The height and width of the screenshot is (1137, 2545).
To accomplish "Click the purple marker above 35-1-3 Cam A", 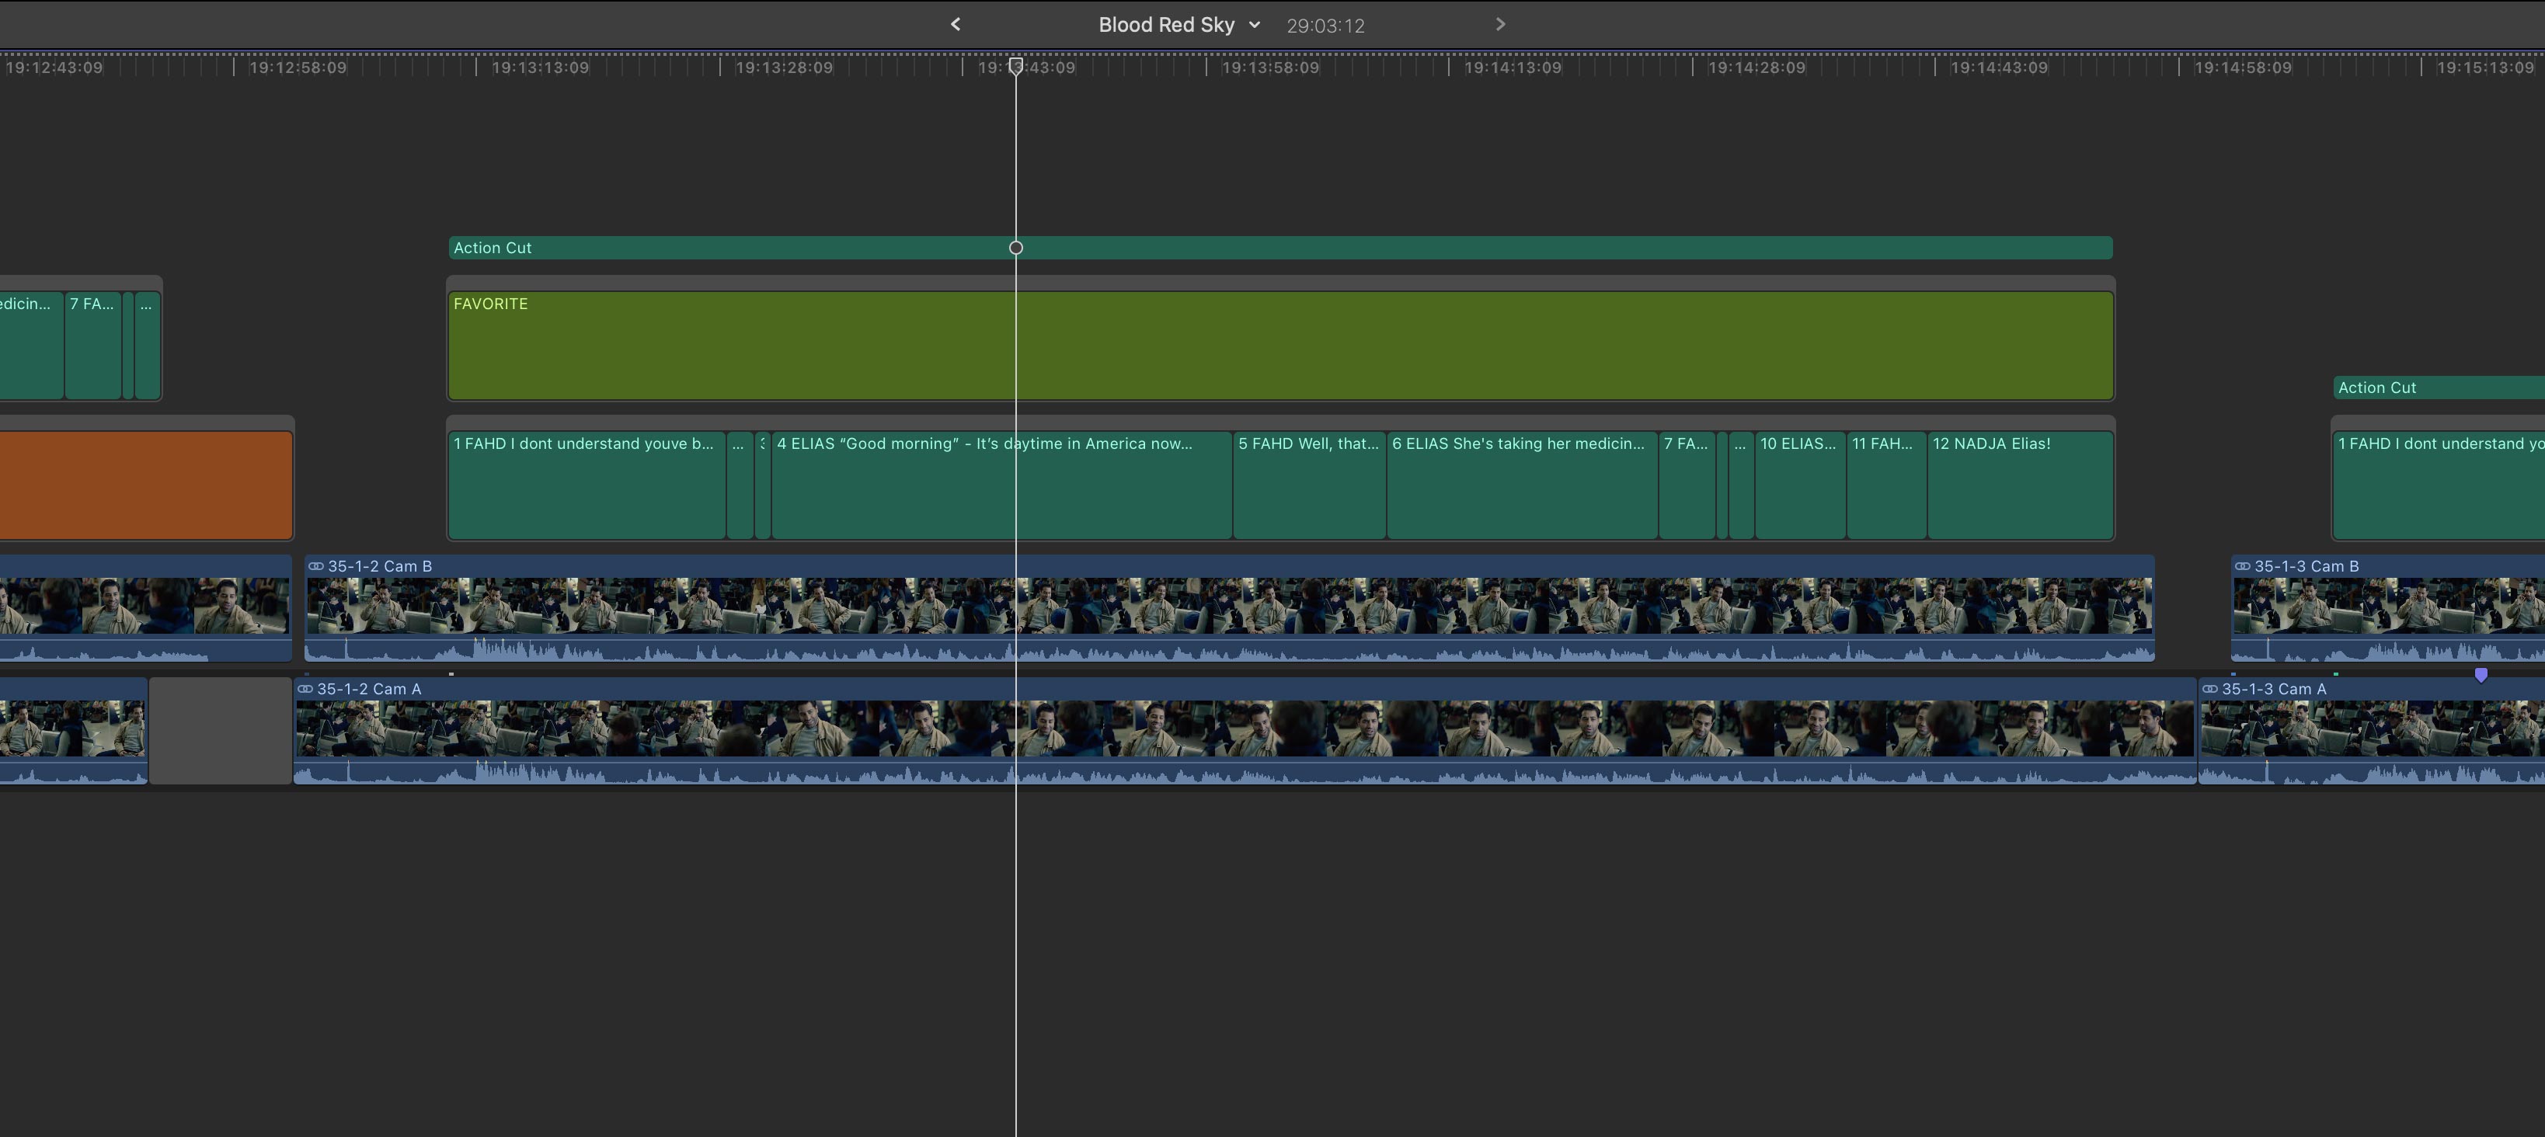I will (x=2481, y=675).
